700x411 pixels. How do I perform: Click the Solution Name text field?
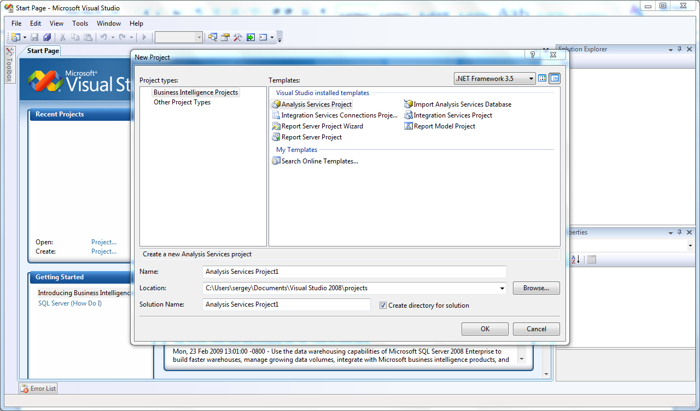[x=287, y=304]
